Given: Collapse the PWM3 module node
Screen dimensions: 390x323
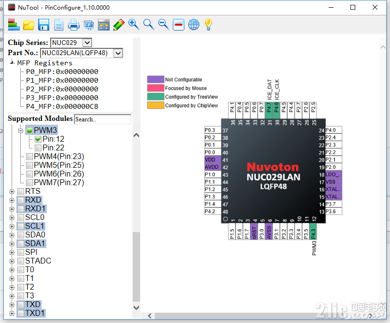Looking at the screenshot, I should 21,131.
